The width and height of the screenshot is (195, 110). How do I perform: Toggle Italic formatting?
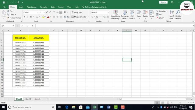click(28, 17)
